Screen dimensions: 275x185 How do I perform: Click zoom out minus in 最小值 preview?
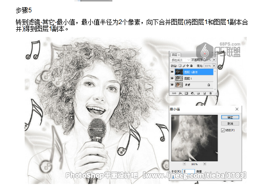[184, 164]
